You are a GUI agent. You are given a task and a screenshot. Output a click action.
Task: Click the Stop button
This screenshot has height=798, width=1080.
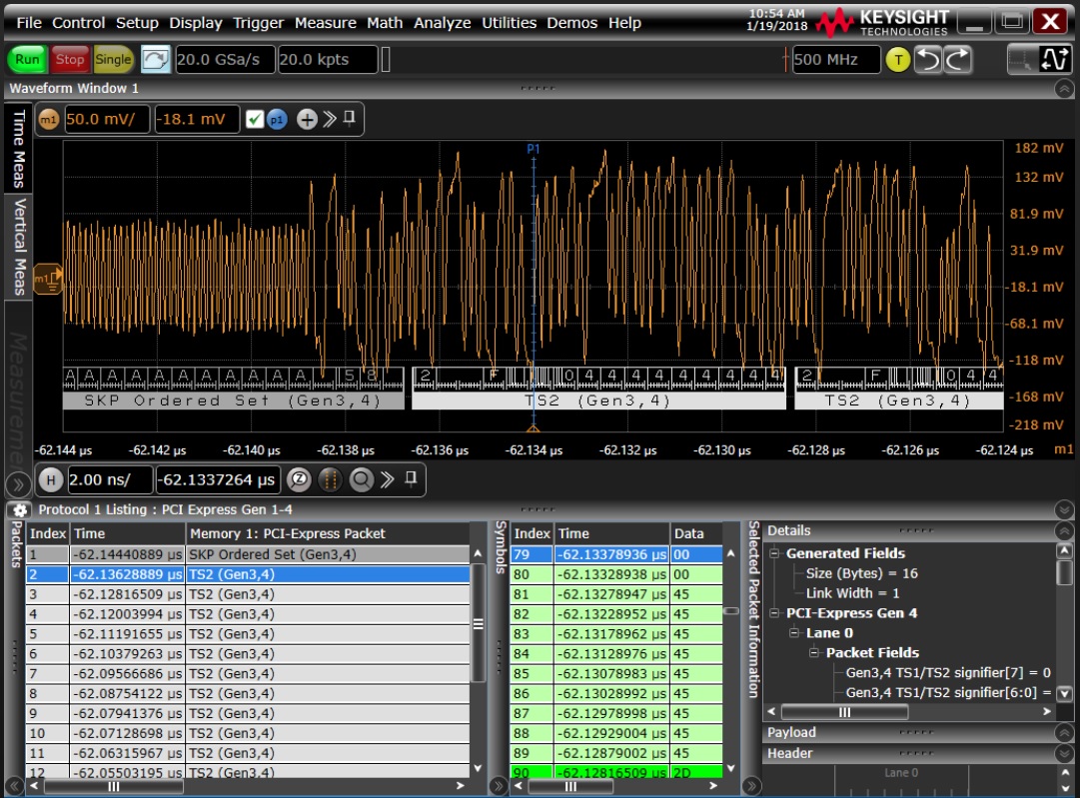(69, 58)
